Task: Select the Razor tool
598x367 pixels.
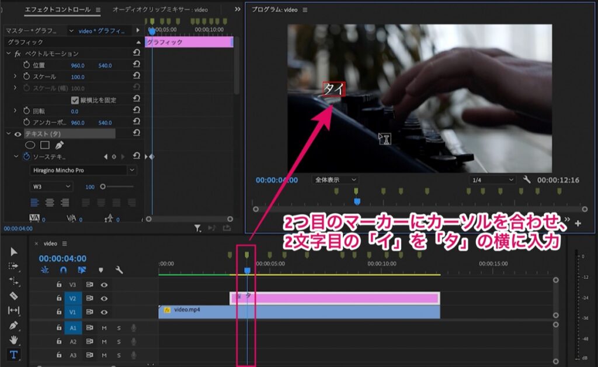Action: click(x=14, y=295)
